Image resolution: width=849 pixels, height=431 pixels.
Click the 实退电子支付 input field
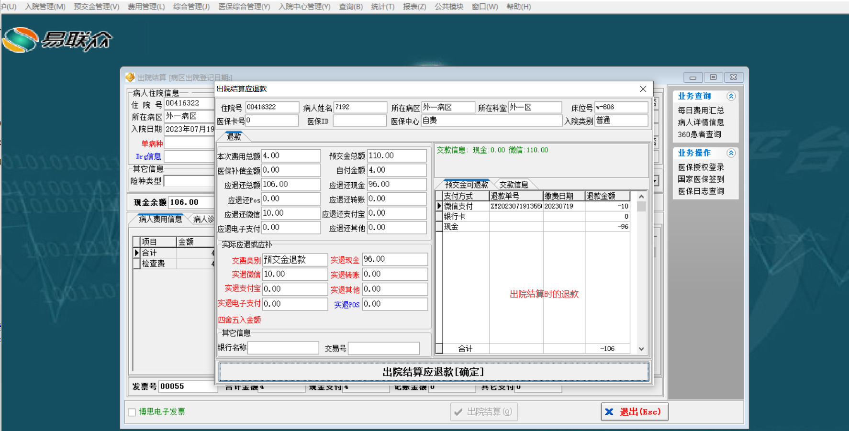pos(295,304)
